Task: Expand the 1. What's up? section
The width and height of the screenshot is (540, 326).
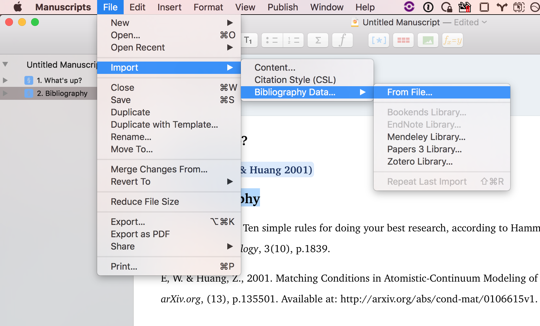Action: [x=5, y=80]
